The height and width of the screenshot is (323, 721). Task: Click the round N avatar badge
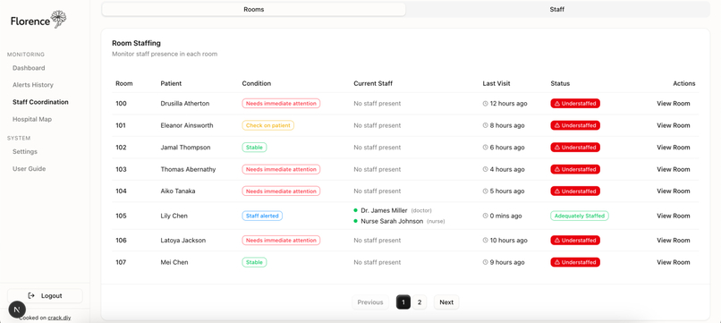17,310
